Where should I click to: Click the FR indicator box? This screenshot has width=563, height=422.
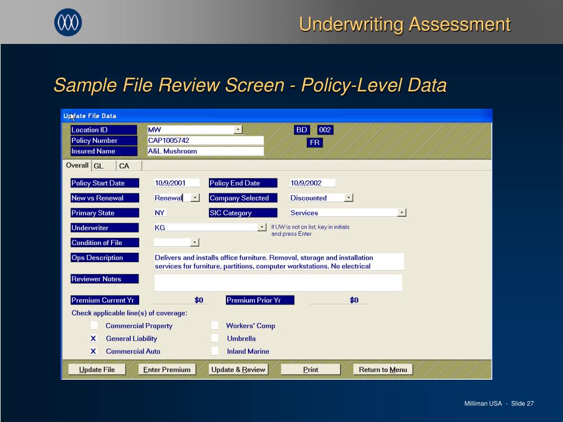(314, 143)
